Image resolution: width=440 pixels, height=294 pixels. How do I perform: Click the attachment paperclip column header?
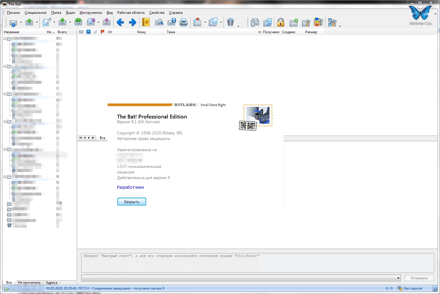tap(95, 32)
